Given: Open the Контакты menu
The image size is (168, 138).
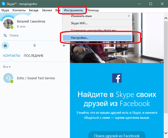Looking at the screenshot, I should pyautogui.click(x=19, y=10).
